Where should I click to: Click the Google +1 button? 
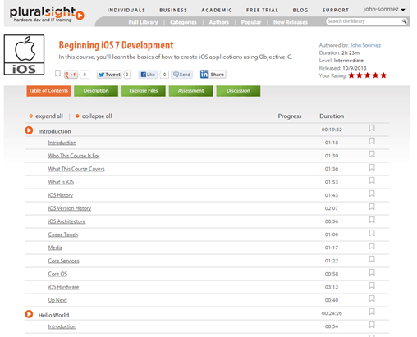point(71,75)
